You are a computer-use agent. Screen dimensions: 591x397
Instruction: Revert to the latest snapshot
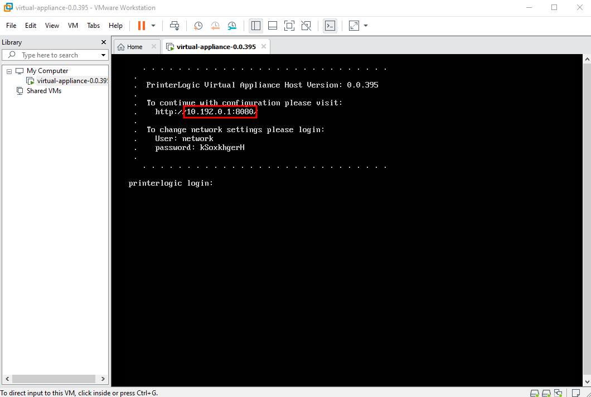point(215,25)
